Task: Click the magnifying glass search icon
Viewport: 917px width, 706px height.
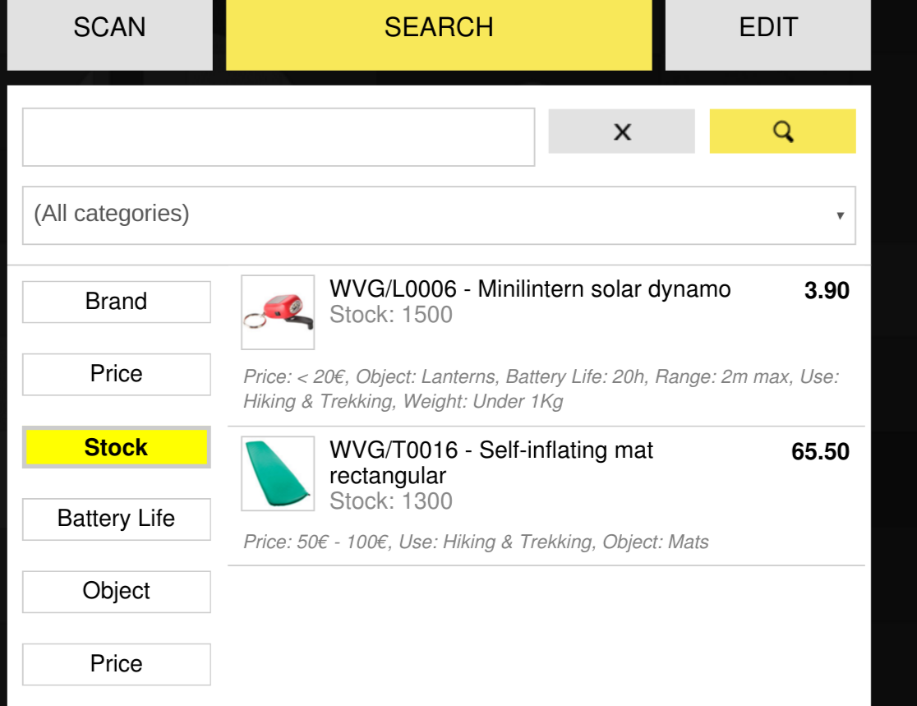Action: [x=782, y=132]
